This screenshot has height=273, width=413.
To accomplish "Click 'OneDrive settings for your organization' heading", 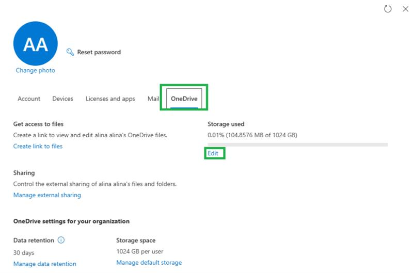I will 71,221.
